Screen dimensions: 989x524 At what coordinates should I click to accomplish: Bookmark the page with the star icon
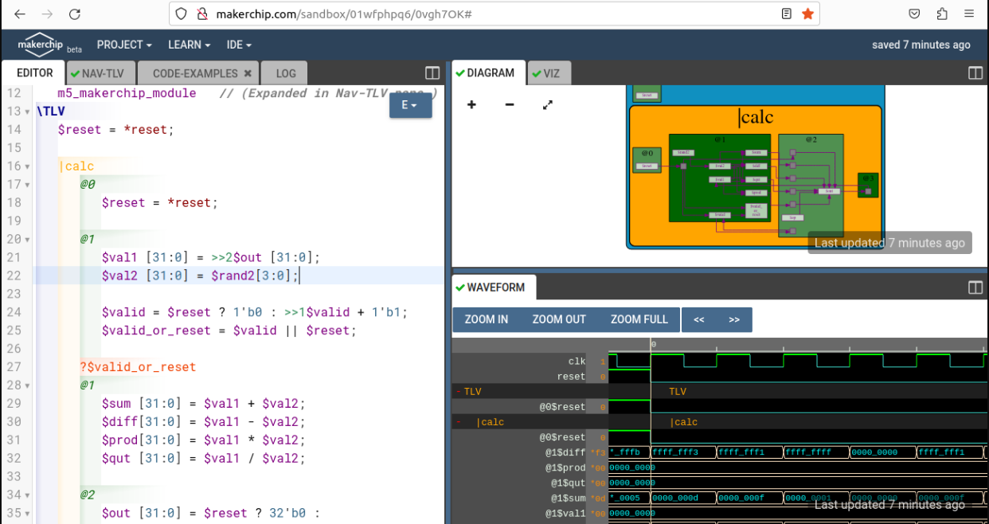coord(807,14)
